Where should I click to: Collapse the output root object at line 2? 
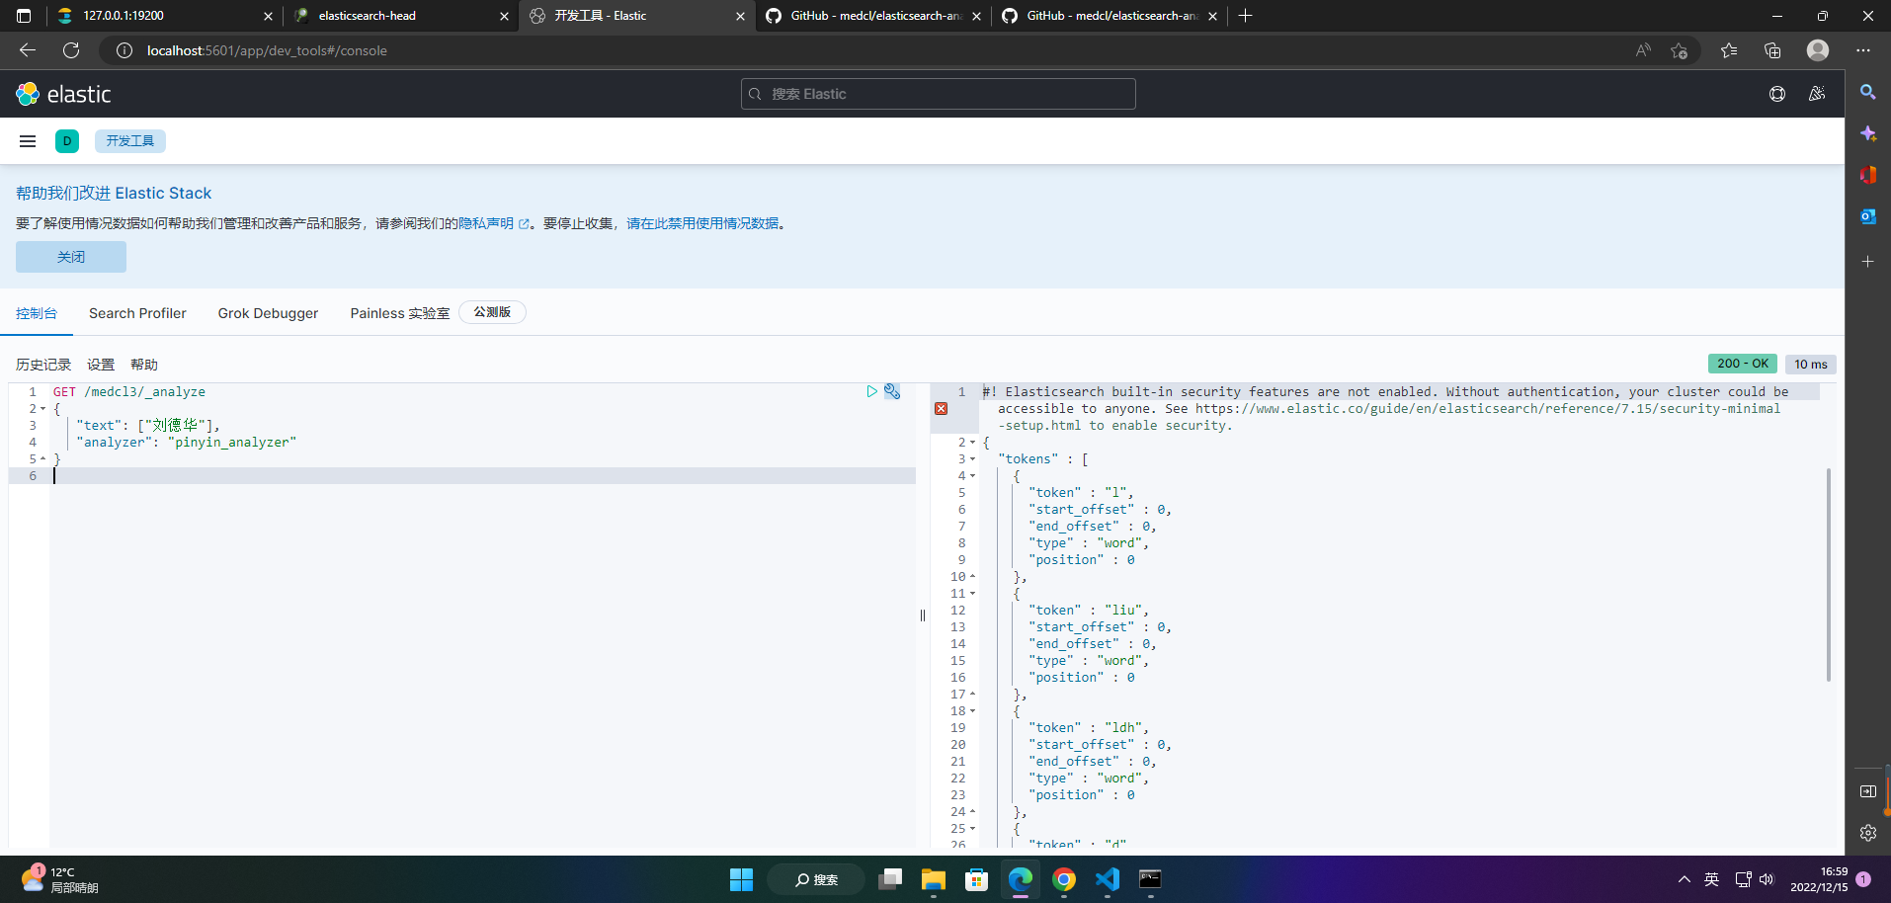pos(972,443)
